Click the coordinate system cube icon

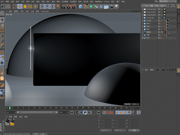[x=57, y=6]
